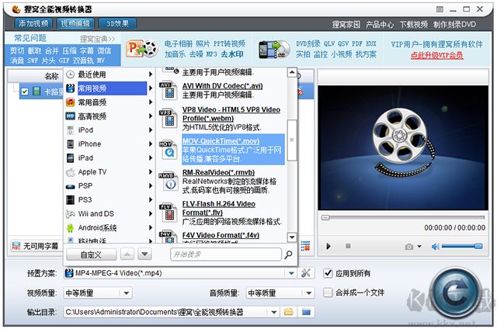Open preset settings tools icon

click(306, 273)
